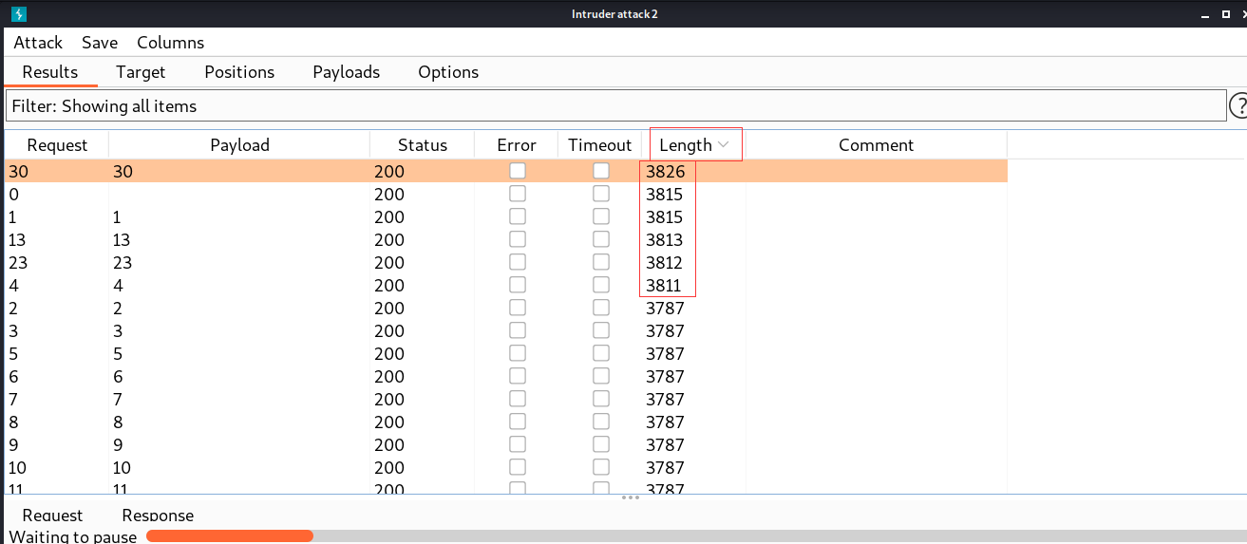Select the row with payload 13
Screen dimensions: 1247x544
[506, 240]
